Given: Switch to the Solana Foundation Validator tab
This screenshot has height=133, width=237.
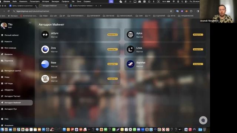Looking at the screenshot, I should click(83, 6).
